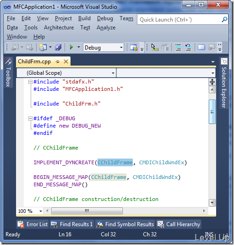Open the Error List panel tab

pos(33,224)
